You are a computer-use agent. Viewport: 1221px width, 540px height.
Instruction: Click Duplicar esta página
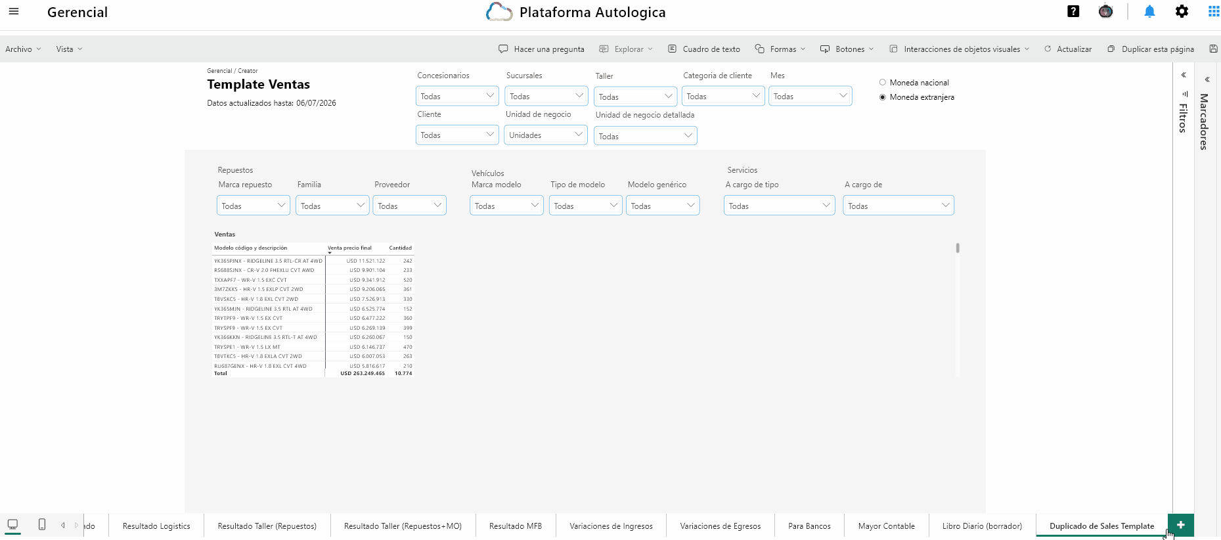[1151, 49]
